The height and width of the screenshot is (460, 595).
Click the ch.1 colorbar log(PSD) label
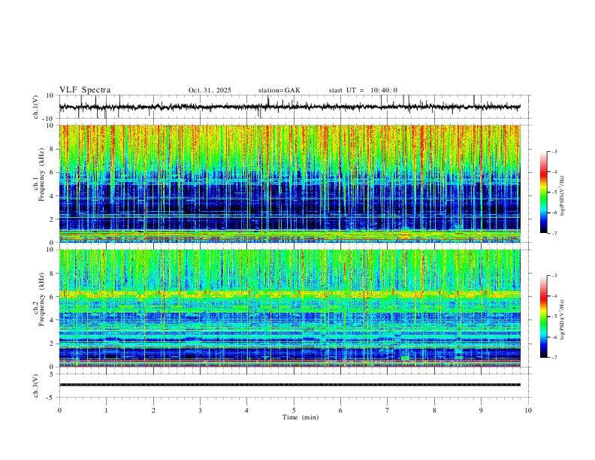click(562, 196)
